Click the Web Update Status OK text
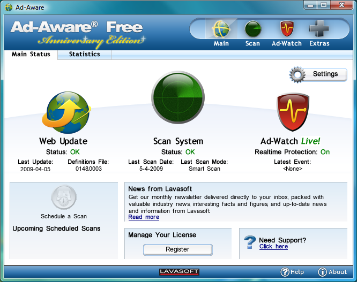This screenshot has height=282, width=357. pyautogui.click(x=63, y=152)
